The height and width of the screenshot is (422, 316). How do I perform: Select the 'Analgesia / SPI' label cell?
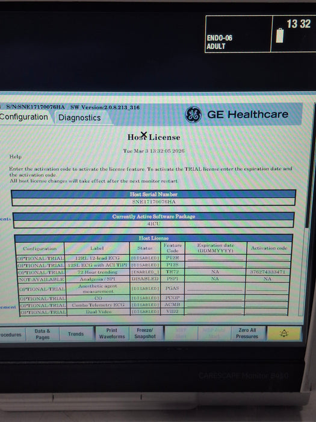[x=98, y=279]
